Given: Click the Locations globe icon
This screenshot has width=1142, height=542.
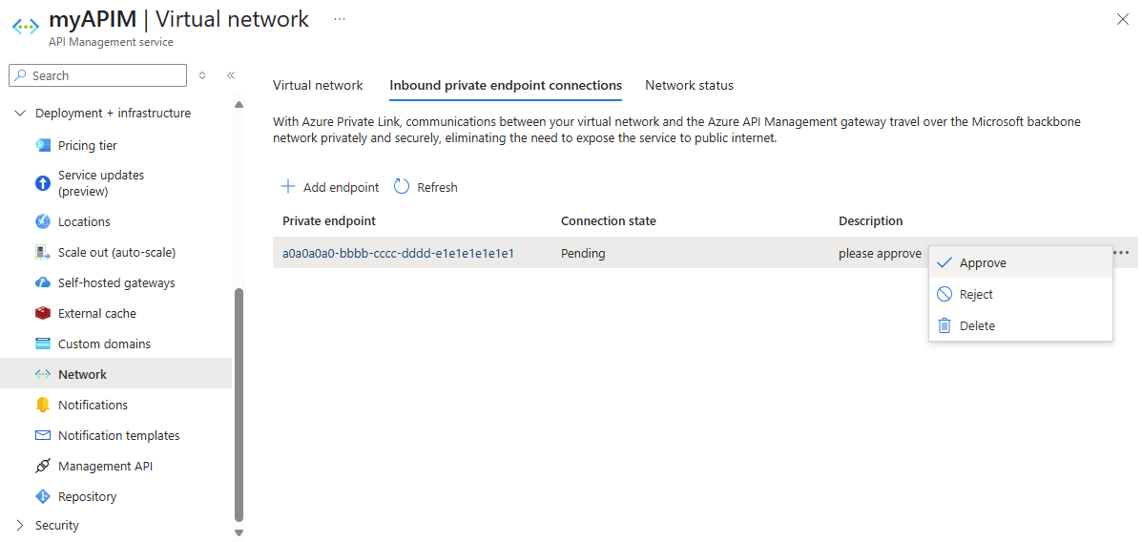Looking at the screenshot, I should [x=42, y=221].
